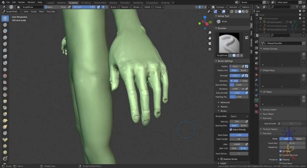Enable the Stabilize Stroke checkbox
The width and height of the screenshot is (307, 168).
[x=221, y=159]
